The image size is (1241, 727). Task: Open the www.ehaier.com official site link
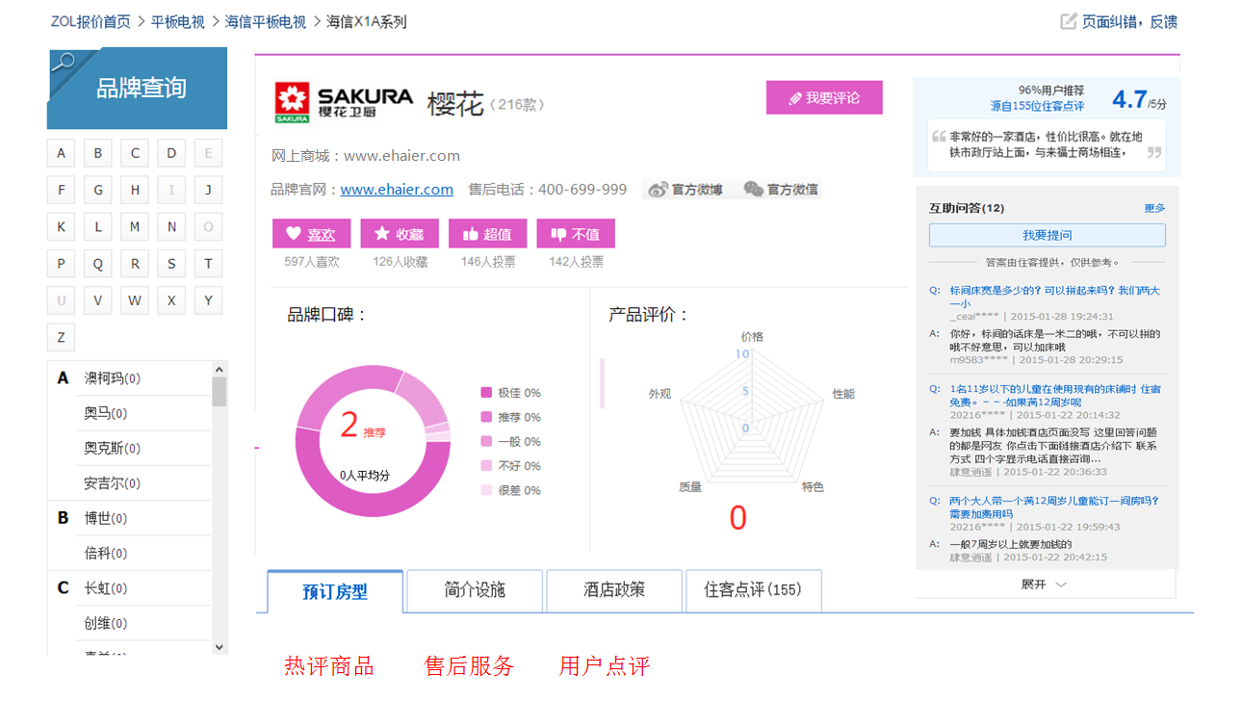pyautogui.click(x=397, y=190)
